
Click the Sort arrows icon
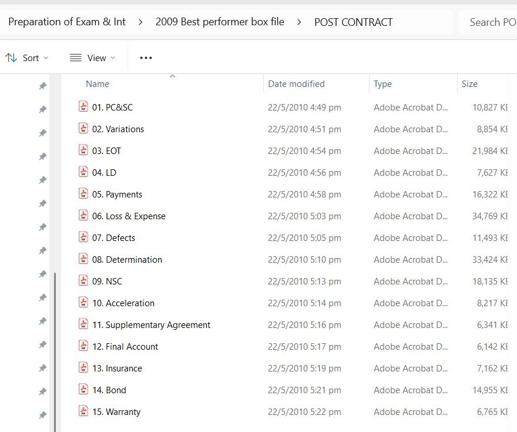tap(11, 58)
